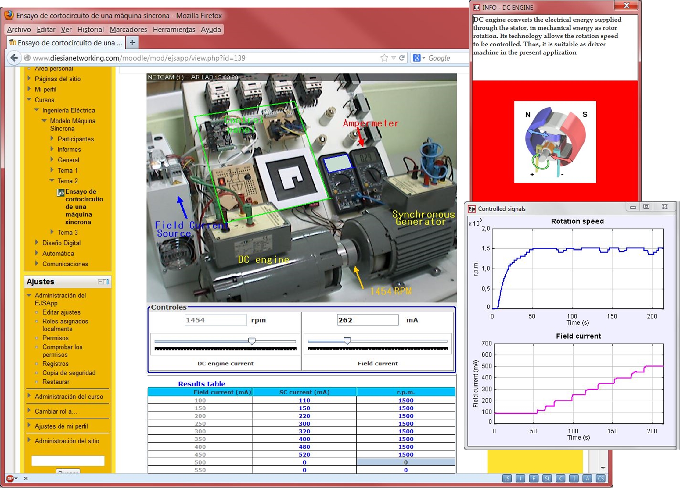The width and height of the screenshot is (680, 488).
Task: Click the Google search engine icon
Action: (417, 58)
